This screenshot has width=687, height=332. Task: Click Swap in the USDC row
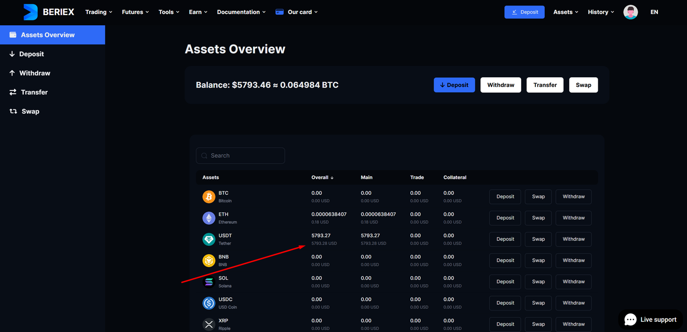tap(538, 303)
